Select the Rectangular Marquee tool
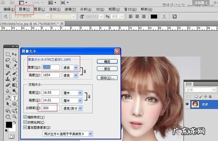Viewport: 218px width, 141px height. (x=8, y=54)
